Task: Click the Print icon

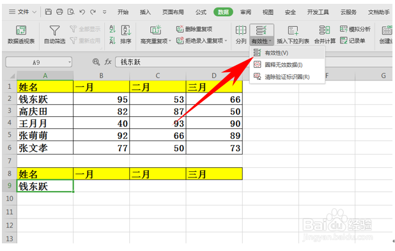Action: click(x=59, y=11)
